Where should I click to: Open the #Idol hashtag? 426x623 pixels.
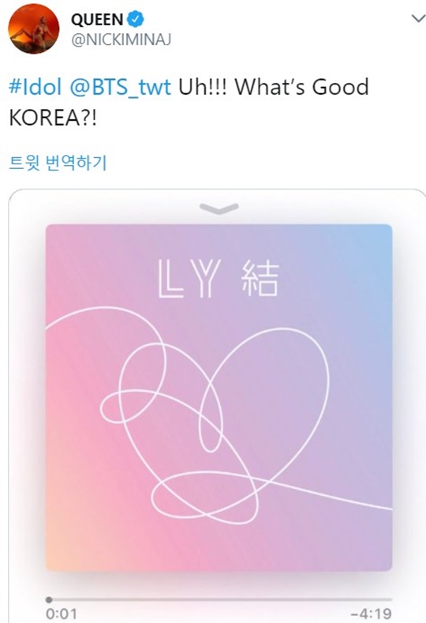(35, 87)
